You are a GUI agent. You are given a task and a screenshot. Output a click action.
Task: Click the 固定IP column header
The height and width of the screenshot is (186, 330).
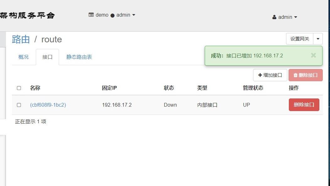109,88
